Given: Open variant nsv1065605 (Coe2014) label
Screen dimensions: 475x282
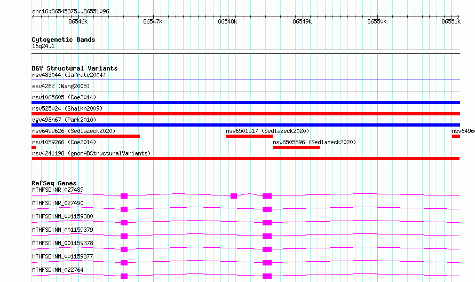Looking at the screenshot, I should (x=64, y=97).
